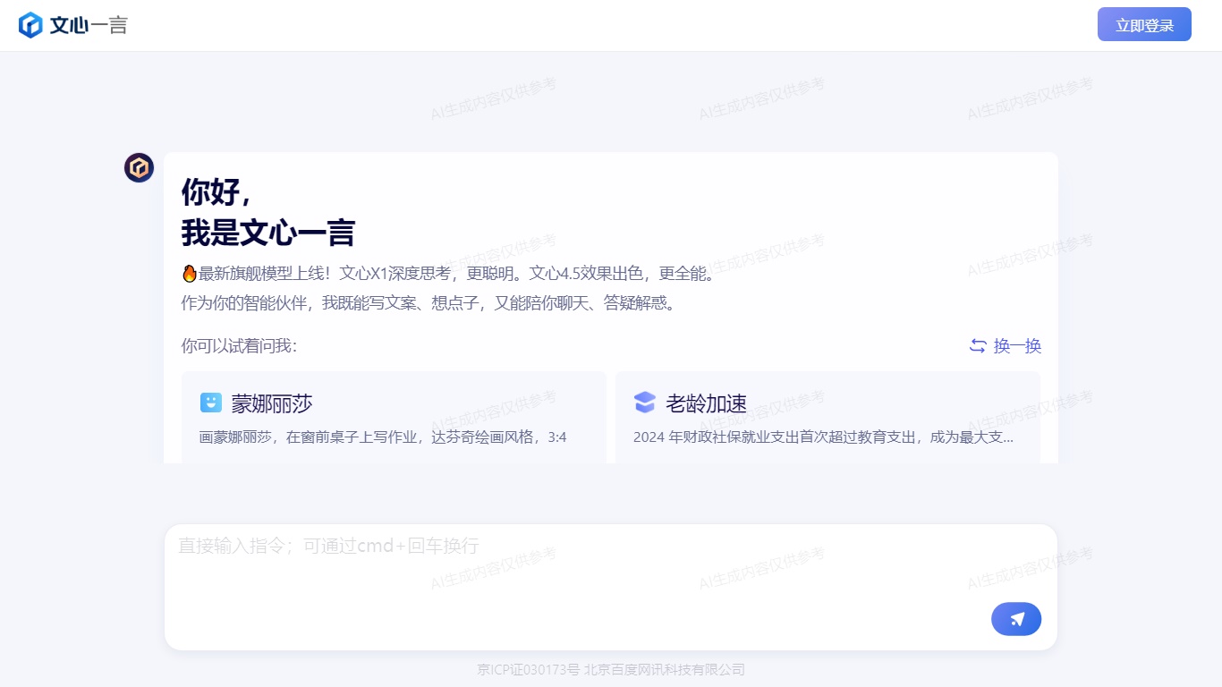Click the 我是文心一言 greeting heading
Image resolution: width=1222 pixels, height=687 pixels.
(x=267, y=233)
